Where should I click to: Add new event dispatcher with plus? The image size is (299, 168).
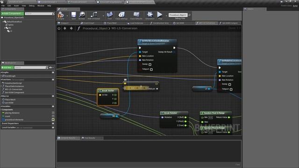click(53, 123)
